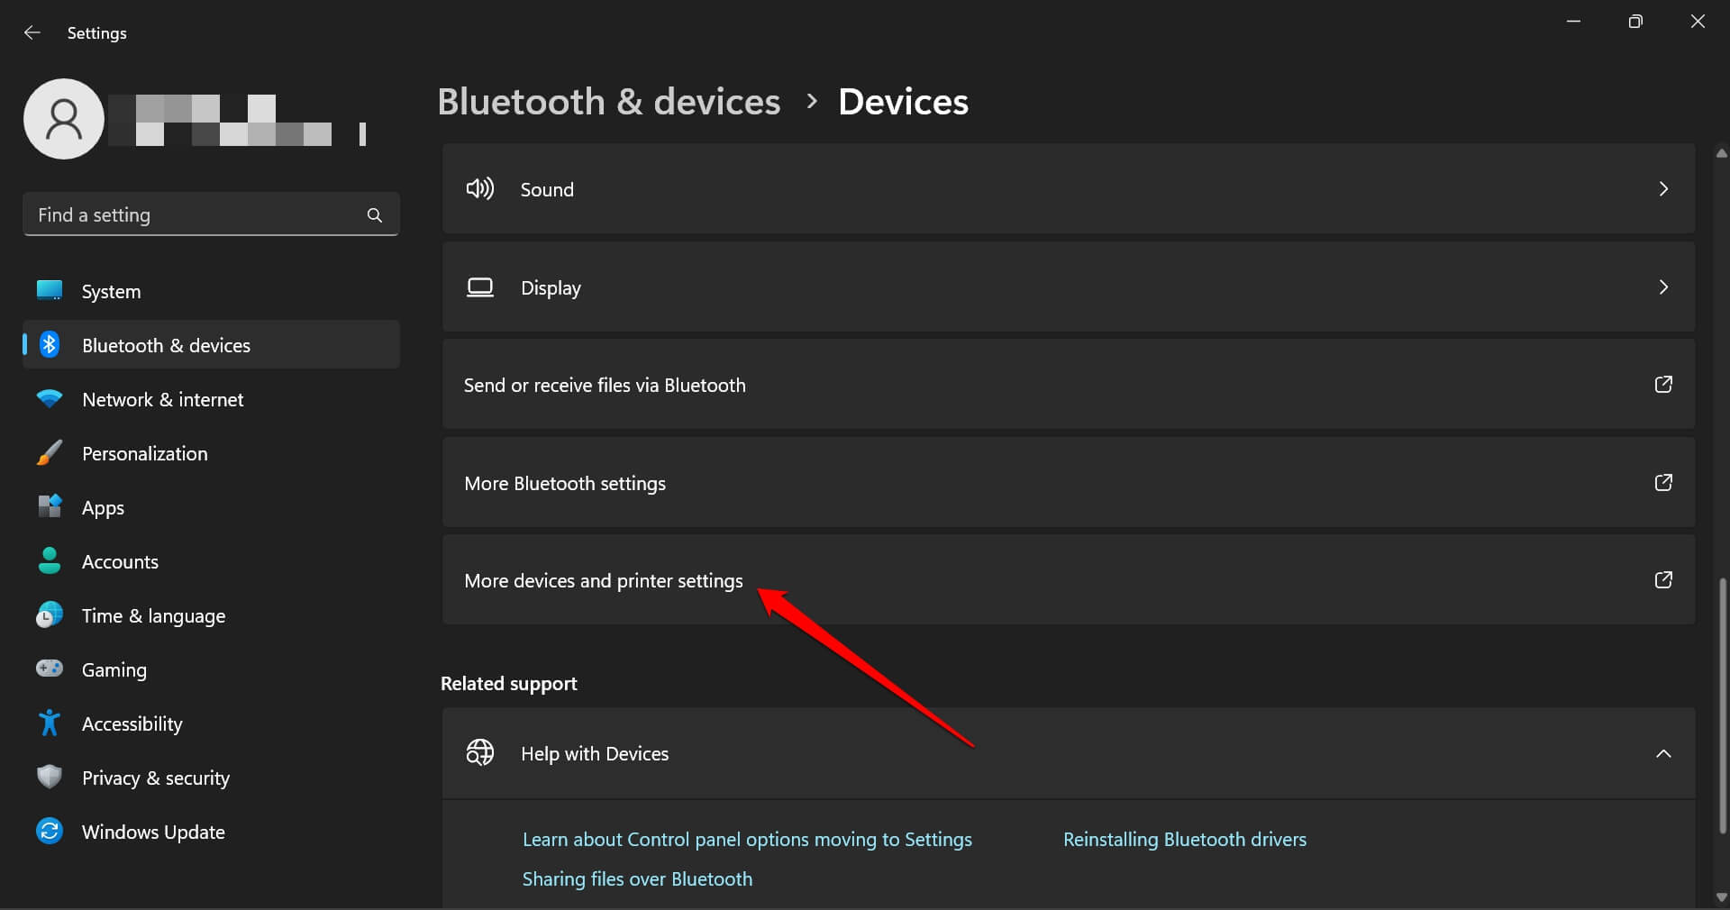This screenshot has width=1730, height=910.
Task: Click the Bluetooth icon in sidebar
Action: pos(50,344)
